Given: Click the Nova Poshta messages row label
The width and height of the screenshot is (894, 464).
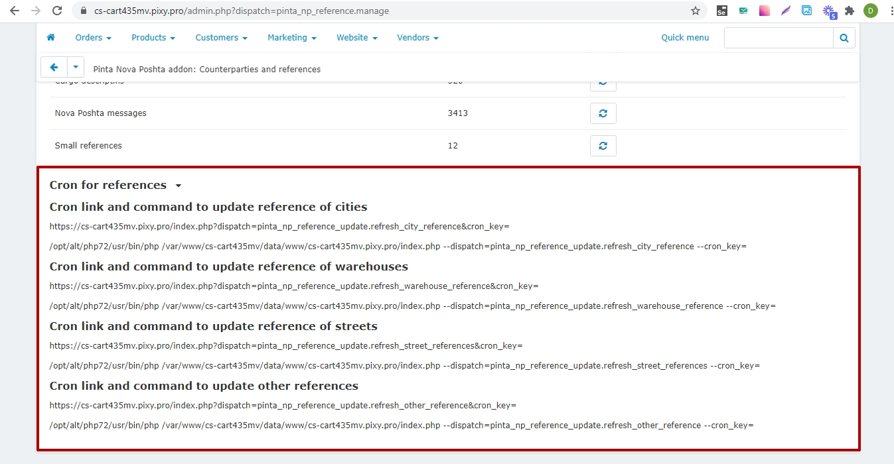Looking at the screenshot, I should pyautogui.click(x=101, y=113).
